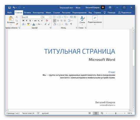Viewport: 140px width, 120px height.
Task: Click the vertical scrollbar thumb
Action: (134, 58)
